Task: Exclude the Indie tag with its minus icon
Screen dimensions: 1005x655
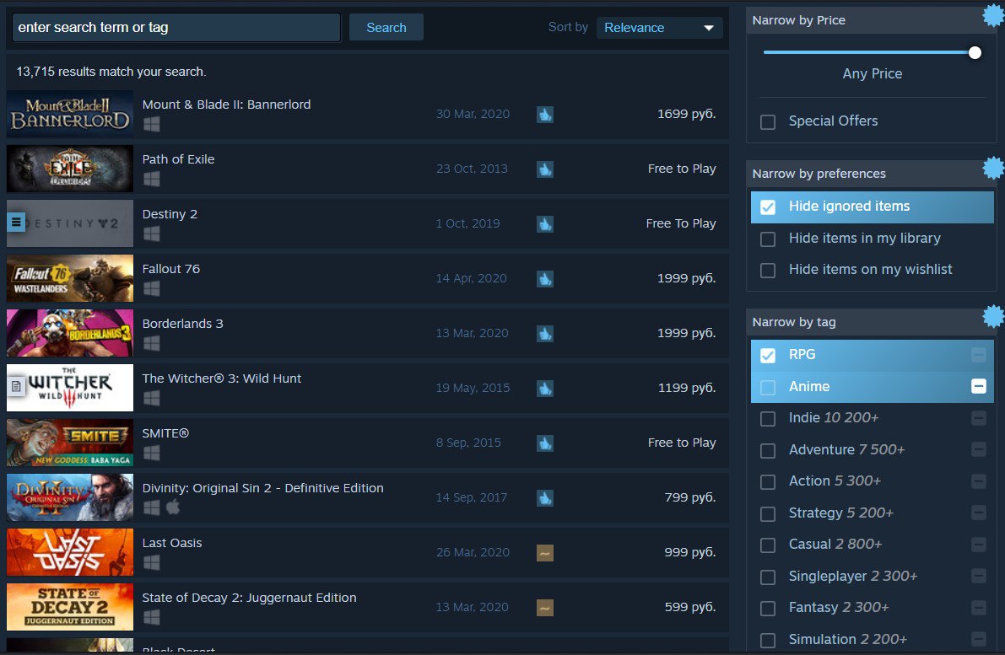Action: pyautogui.click(x=978, y=418)
